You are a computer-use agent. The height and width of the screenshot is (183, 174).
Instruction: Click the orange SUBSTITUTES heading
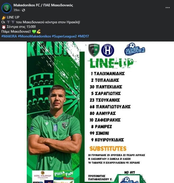click(108, 148)
